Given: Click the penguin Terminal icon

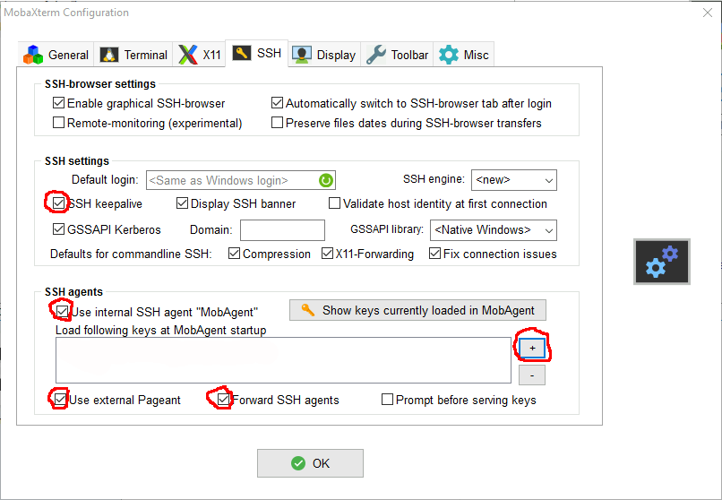Looking at the screenshot, I should (109, 55).
